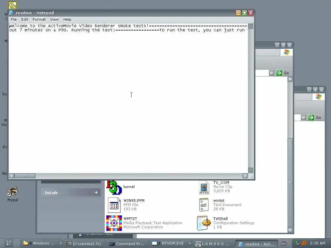Open the Format menu in Notepad
The width and height of the screenshot is (331, 248).
pos(39,19)
